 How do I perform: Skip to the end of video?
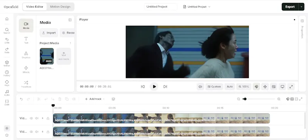coord(165,87)
